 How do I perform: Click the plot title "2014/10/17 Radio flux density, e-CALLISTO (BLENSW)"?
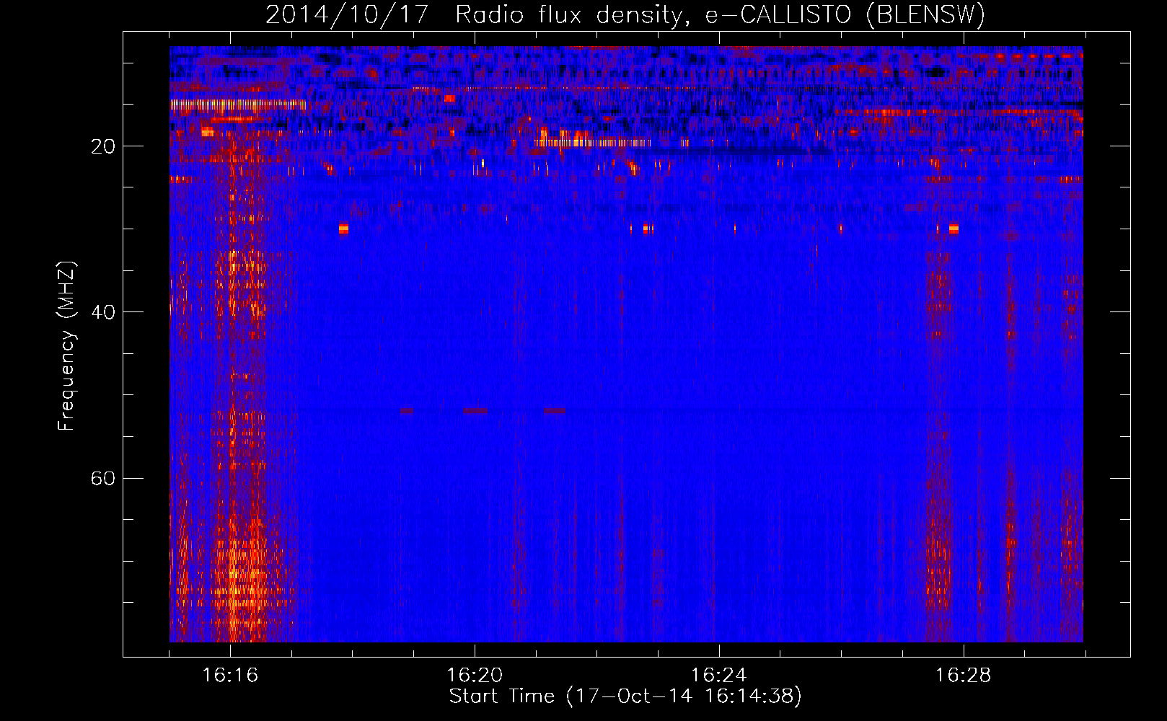pos(625,15)
